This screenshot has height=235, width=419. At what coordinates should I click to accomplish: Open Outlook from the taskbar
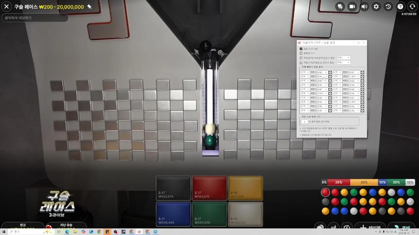91,232
